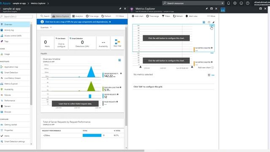The height and width of the screenshot is (152, 270).
Task: Open the App map tile
Action: [x=117, y=43]
